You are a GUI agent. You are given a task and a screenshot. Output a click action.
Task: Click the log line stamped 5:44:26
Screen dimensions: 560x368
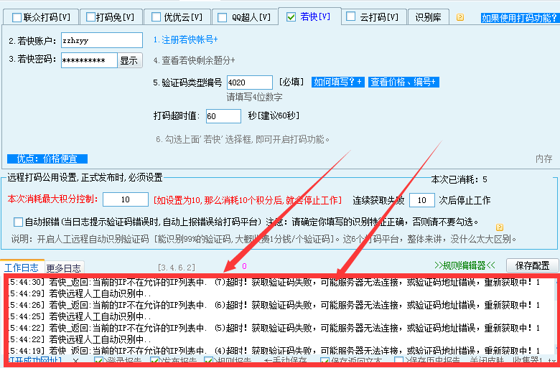tap(274, 305)
